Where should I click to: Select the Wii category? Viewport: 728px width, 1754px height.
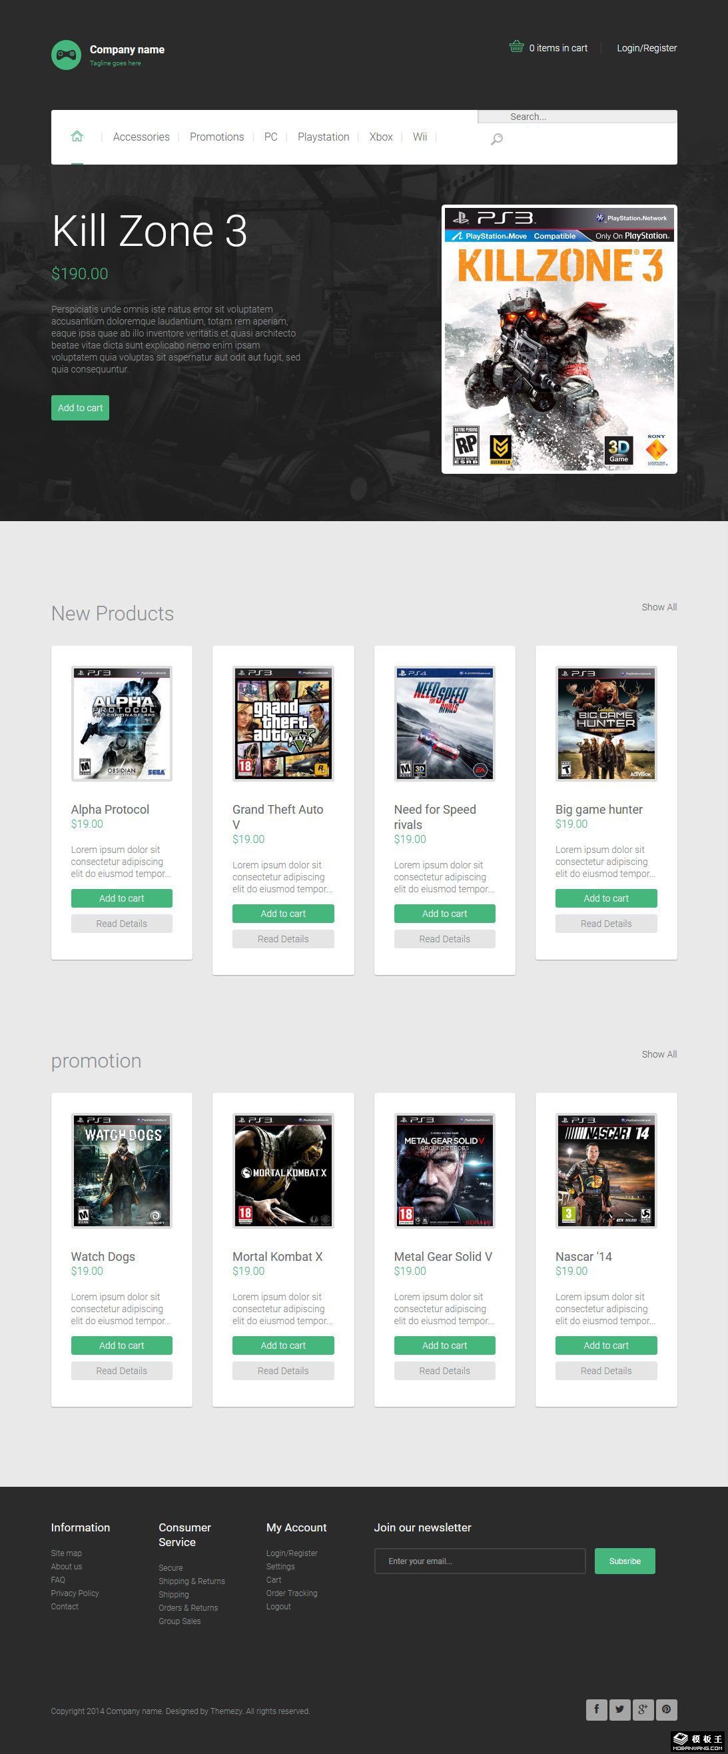420,137
